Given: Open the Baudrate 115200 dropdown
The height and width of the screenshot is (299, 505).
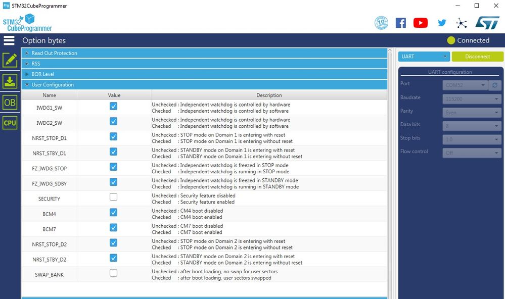Looking at the screenshot, I should tap(472, 99).
